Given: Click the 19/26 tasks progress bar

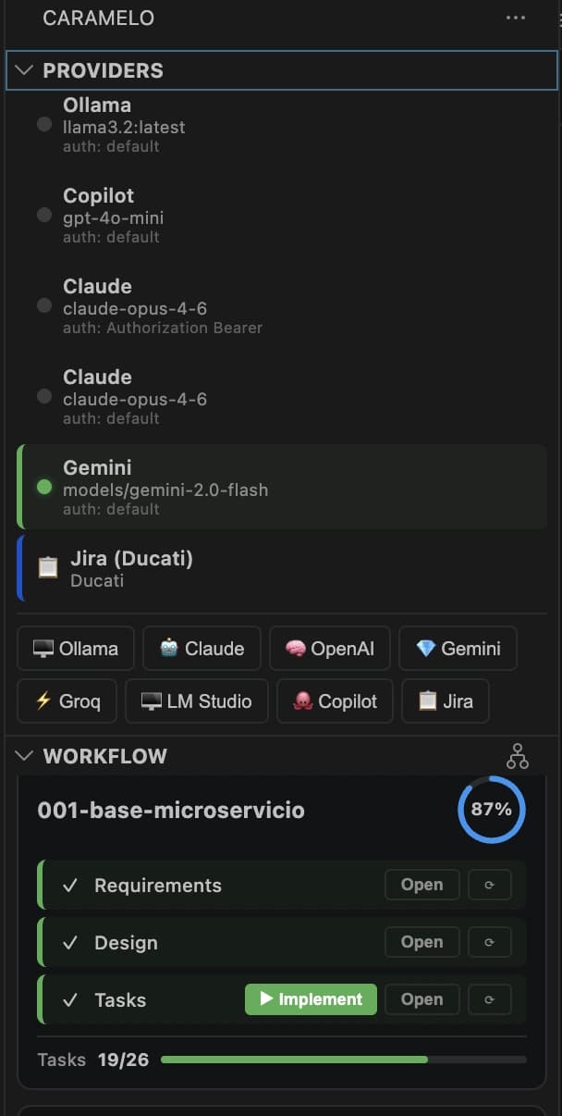Looking at the screenshot, I should coord(342,1059).
